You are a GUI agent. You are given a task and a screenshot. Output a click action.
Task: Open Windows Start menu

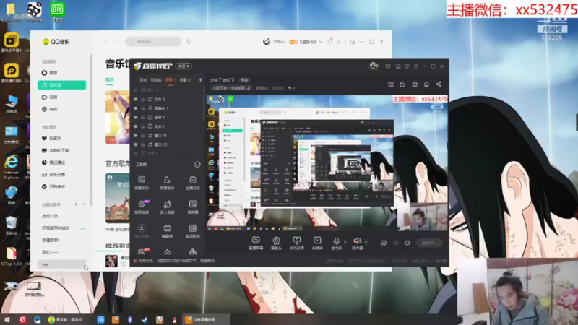[7, 319]
